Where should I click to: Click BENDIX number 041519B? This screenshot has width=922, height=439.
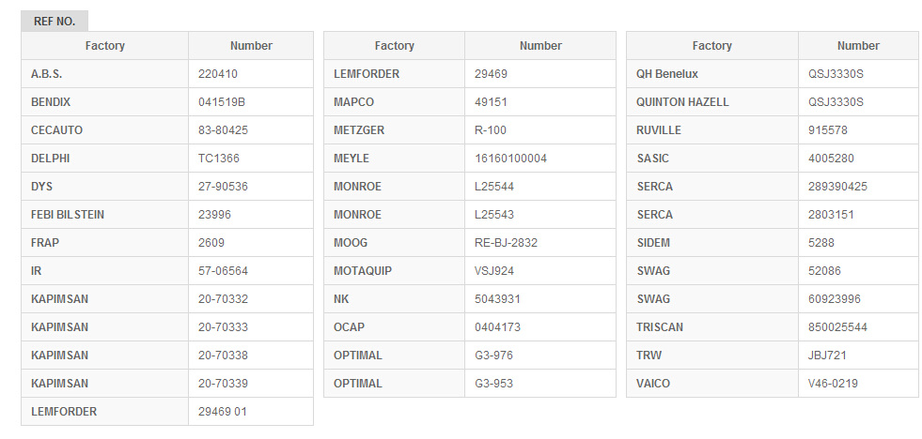point(251,102)
